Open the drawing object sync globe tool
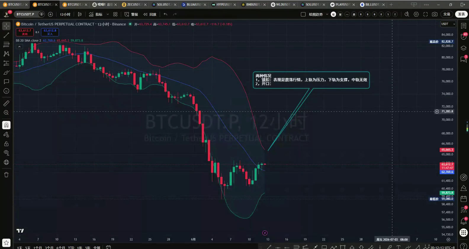Screen dimensions: 469x249 pos(6,162)
